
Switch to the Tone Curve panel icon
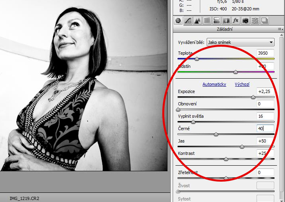188,21
